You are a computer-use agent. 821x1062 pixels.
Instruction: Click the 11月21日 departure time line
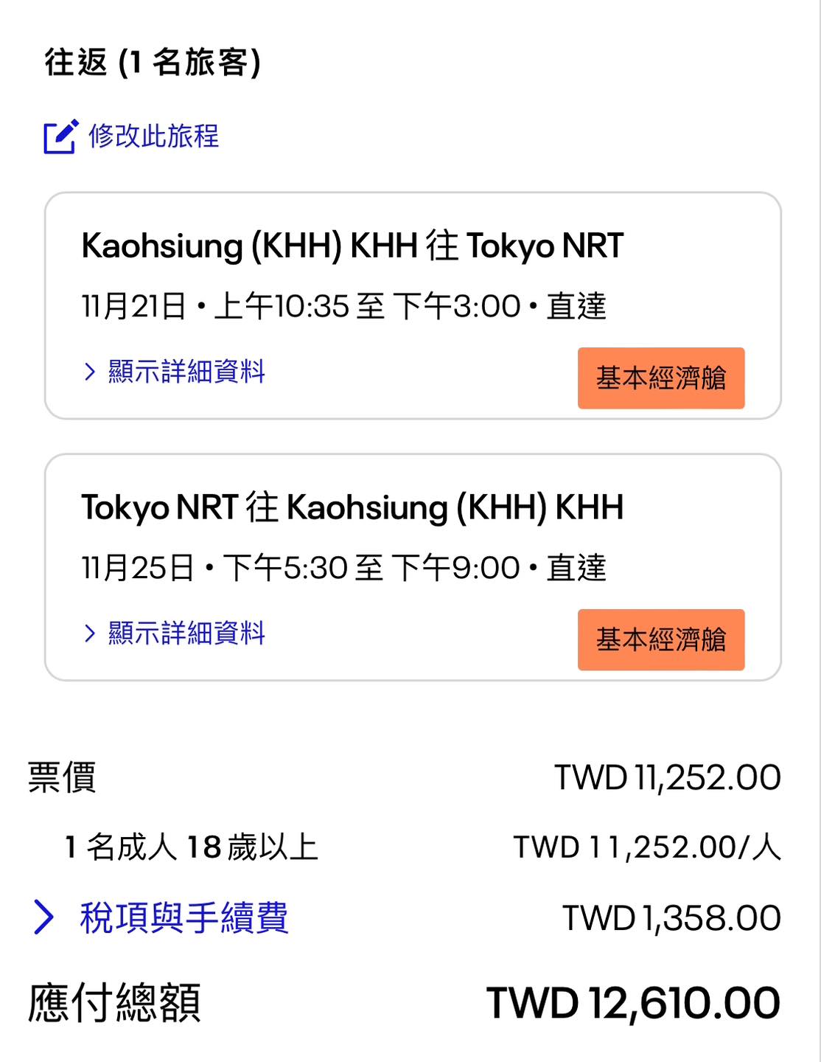343,306
